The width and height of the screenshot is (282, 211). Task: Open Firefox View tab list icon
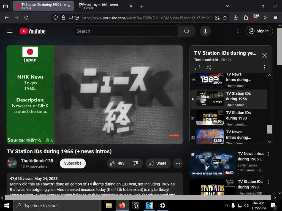6,6
